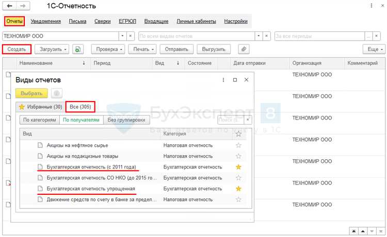Image resolution: width=387 pixels, height=237 pixels.
Task: Click the ТЕХНОМИР ООО organization field
Action: (x=60, y=36)
